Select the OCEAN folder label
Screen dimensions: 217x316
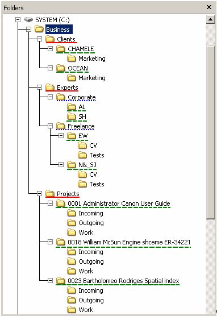[x=78, y=68]
